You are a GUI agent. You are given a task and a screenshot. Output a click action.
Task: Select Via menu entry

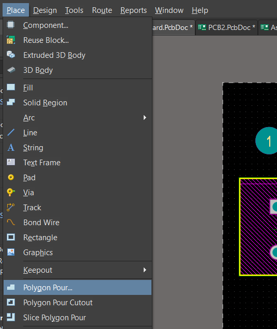pos(78,193)
